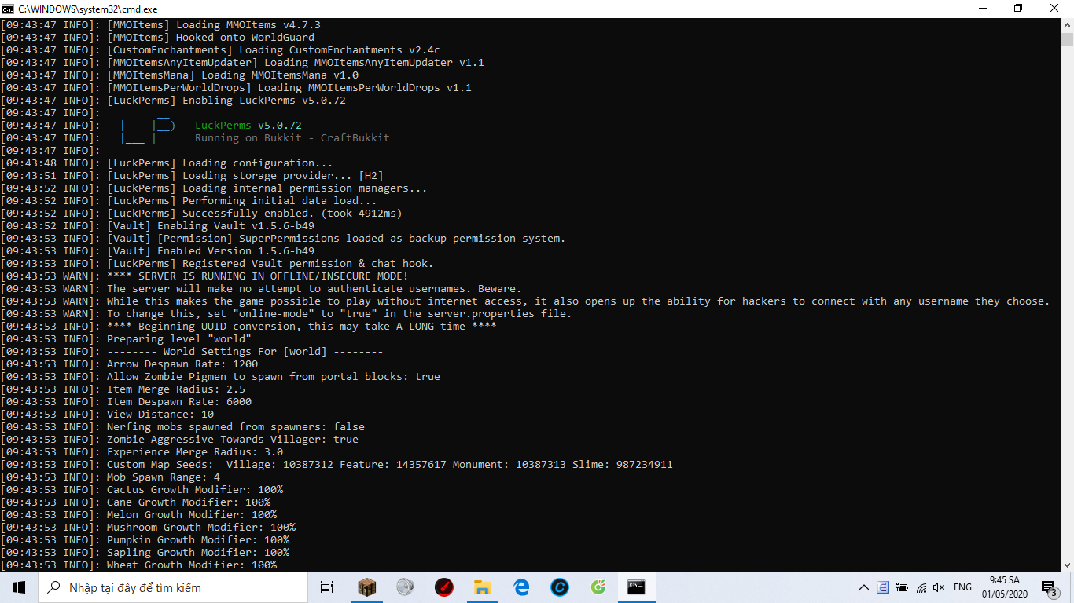Viewport: 1074px width, 603px height.
Task: Click "Registered Vault permission & chat hook" line
Action: (x=216, y=264)
